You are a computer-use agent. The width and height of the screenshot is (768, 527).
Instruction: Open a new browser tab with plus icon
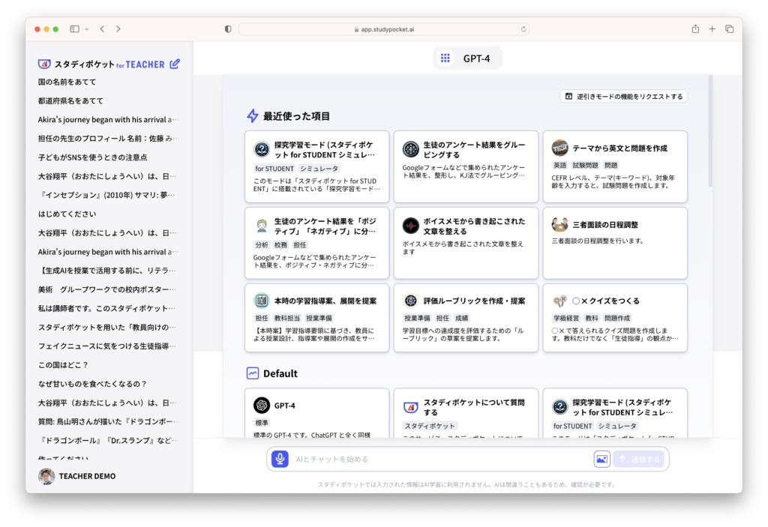point(712,29)
